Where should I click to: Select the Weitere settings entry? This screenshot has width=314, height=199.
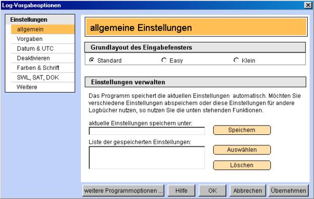(43, 87)
